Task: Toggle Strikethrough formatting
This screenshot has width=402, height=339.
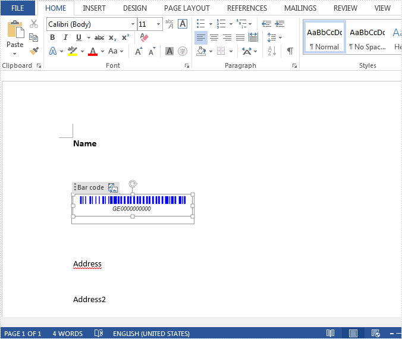Action: (x=99, y=37)
